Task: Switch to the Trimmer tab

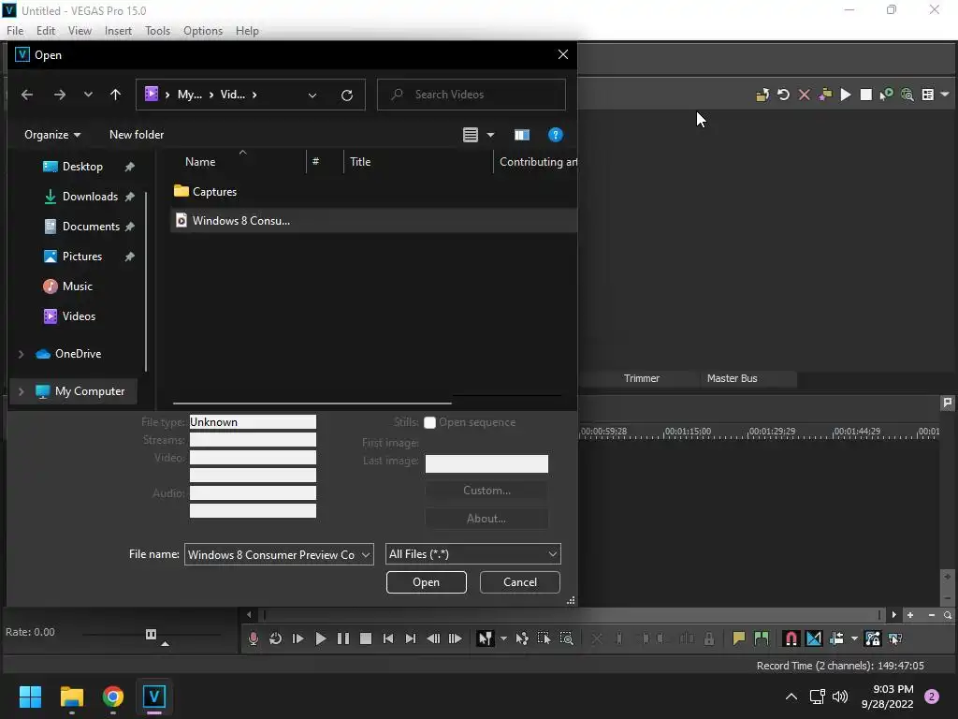Action: [642, 378]
